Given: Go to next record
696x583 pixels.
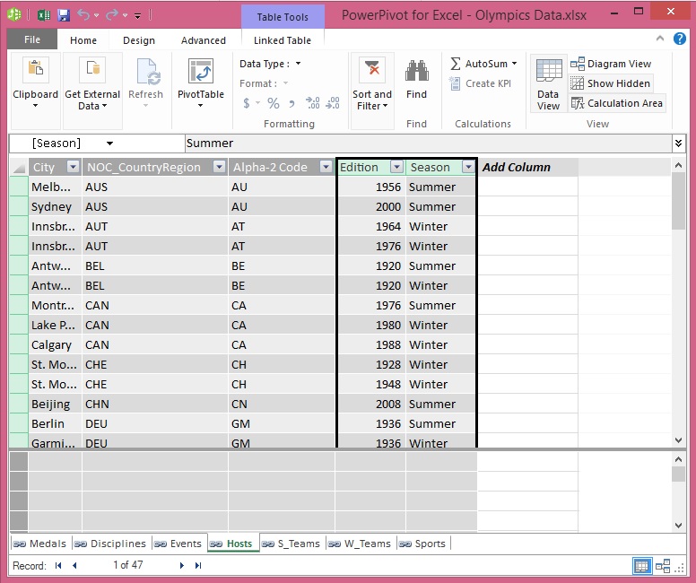Looking at the screenshot, I should point(181,565).
